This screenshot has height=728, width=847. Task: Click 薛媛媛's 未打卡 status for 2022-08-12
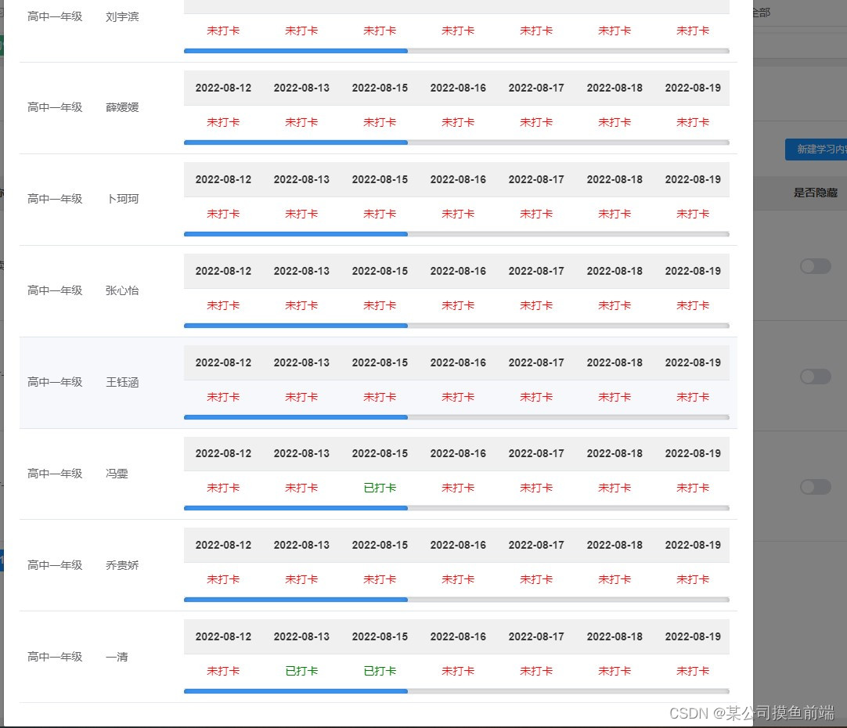click(x=223, y=122)
